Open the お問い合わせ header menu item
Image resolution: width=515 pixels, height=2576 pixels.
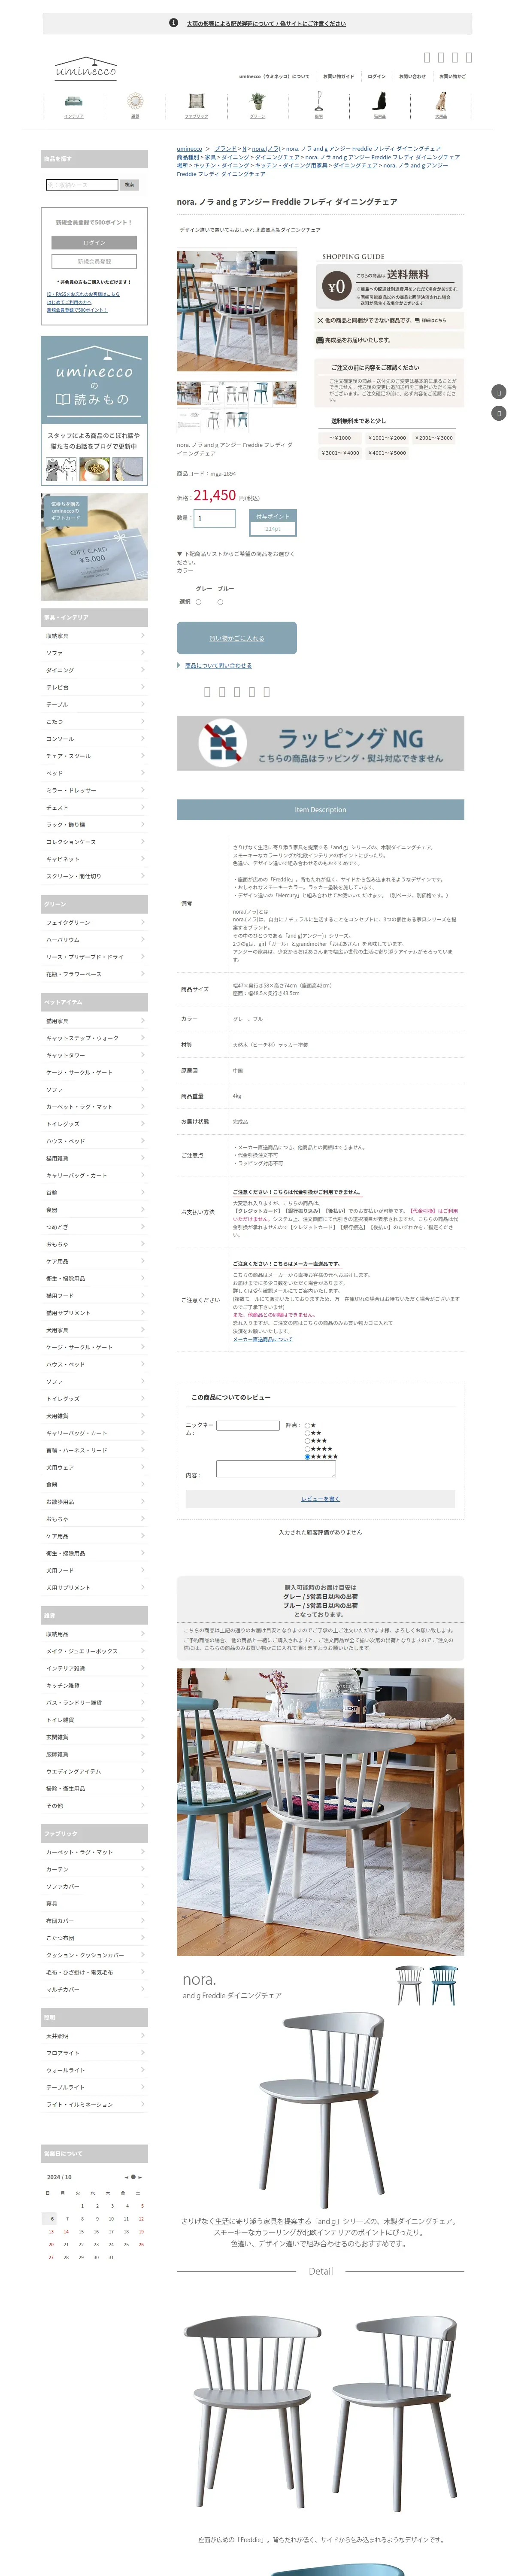pos(412,76)
